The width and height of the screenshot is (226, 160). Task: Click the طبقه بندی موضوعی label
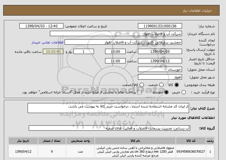[x=200, y=85]
